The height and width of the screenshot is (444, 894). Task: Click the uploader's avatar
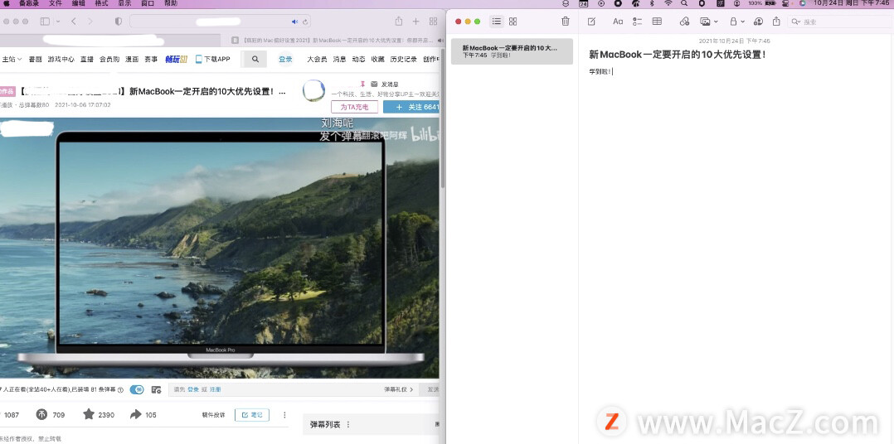point(313,90)
